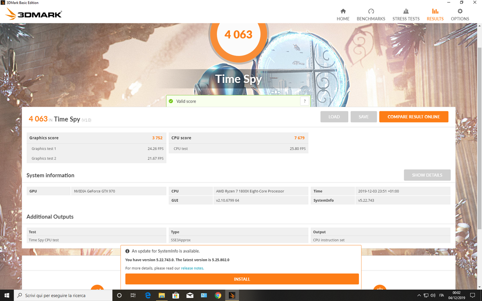This screenshot has height=301, width=482.
Task: Switch to the BENCHMARKS tab
Action: coord(371,15)
